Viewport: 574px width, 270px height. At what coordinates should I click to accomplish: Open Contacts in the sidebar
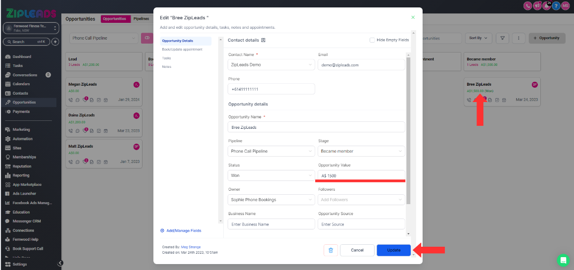tap(20, 93)
